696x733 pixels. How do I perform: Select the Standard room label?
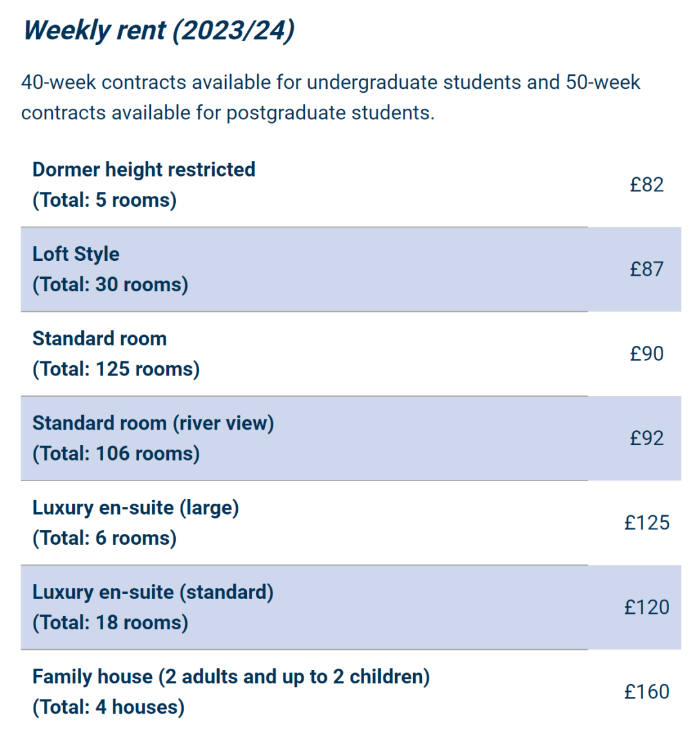[x=100, y=338]
